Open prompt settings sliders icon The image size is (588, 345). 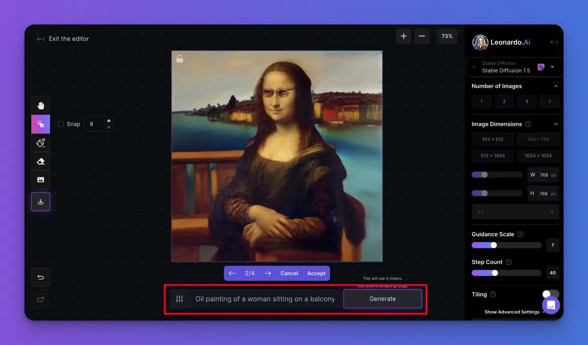pyautogui.click(x=179, y=299)
